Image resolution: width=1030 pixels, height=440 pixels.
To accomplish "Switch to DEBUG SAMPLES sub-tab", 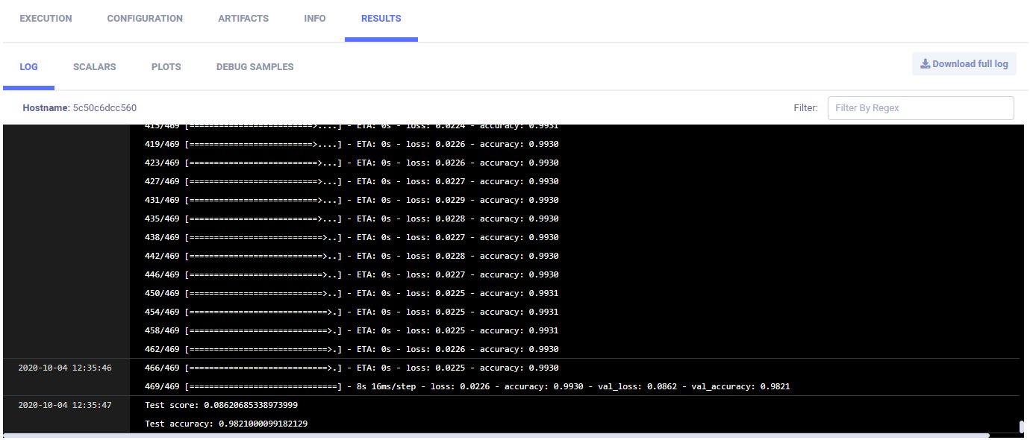I will click(255, 67).
